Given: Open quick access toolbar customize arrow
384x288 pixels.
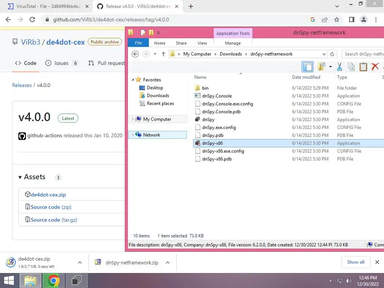Looking at the screenshot, I should tap(159, 33).
